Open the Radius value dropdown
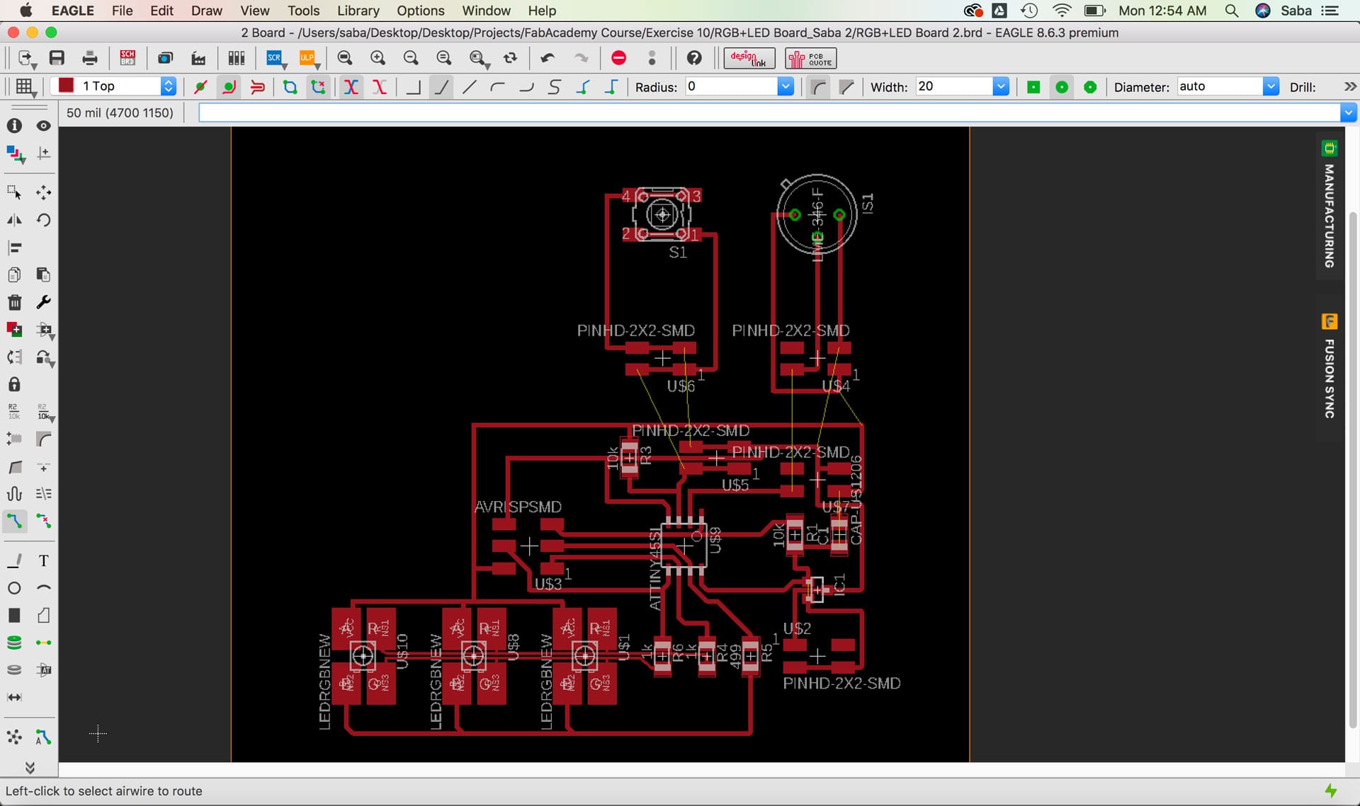The image size is (1360, 806). 786,86
